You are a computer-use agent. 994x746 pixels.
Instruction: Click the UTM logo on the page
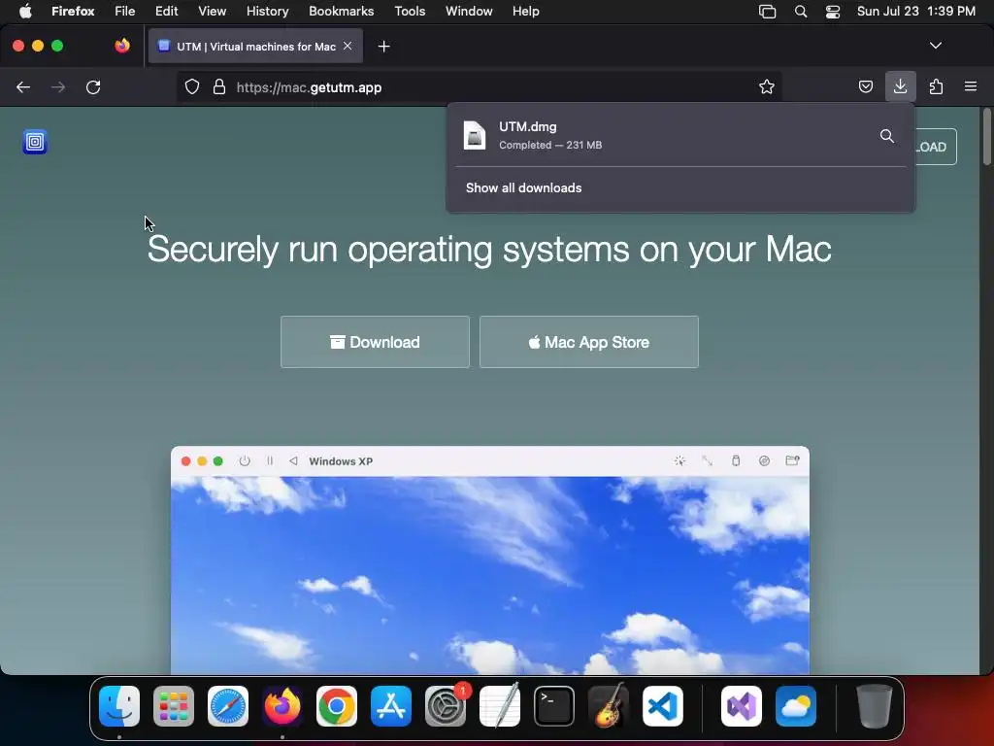click(x=35, y=142)
